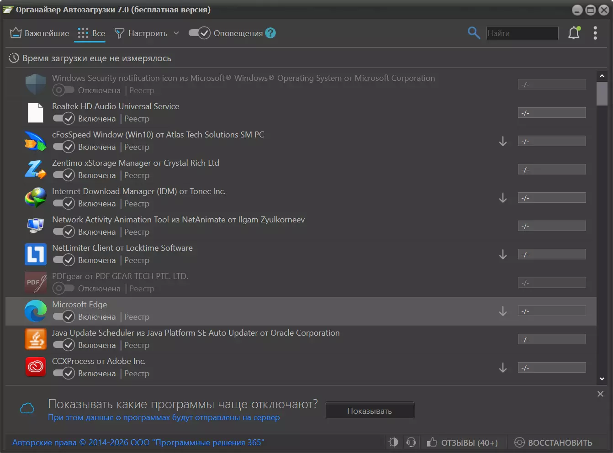Click the Network Activity Animation Tool icon
The image size is (613, 453).
point(36,226)
